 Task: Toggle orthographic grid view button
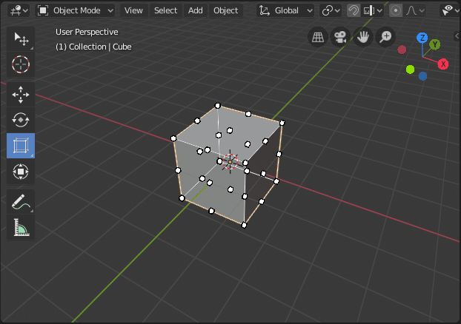[318, 37]
